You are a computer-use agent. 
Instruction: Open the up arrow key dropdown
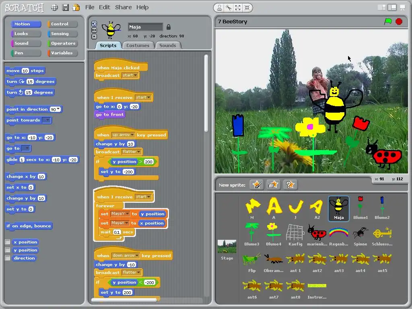pyautogui.click(x=123, y=135)
